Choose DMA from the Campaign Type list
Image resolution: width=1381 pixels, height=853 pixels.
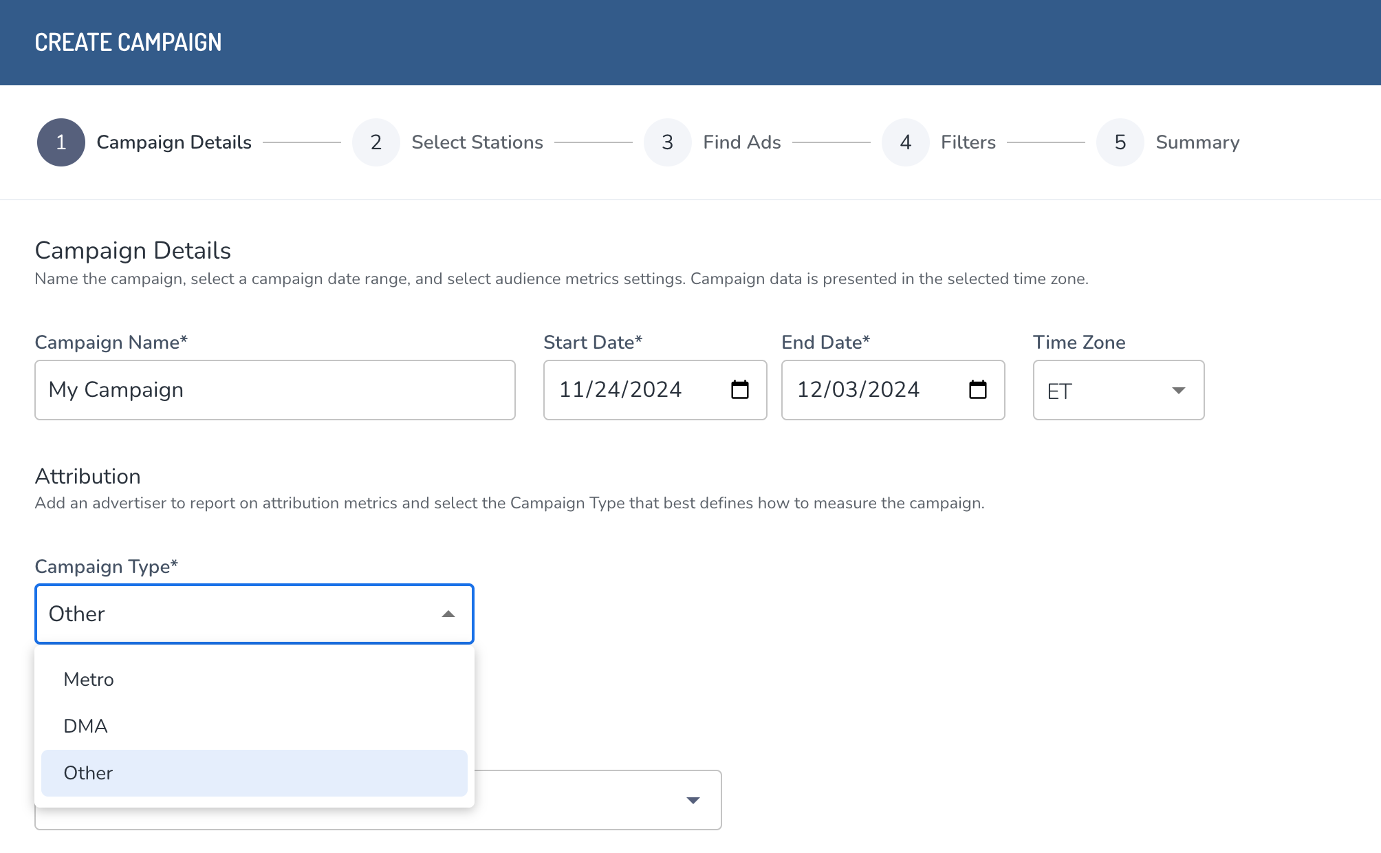85,726
